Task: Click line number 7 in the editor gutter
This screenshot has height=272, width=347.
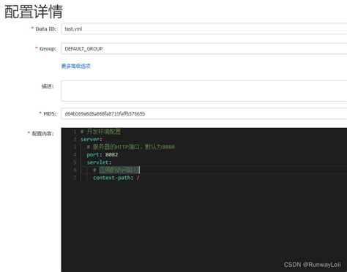Action: point(75,178)
